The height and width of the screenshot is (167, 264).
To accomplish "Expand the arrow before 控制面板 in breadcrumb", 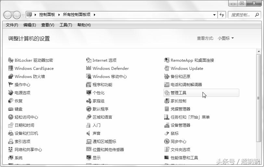I will pyautogui.click(x=35, y=15).
